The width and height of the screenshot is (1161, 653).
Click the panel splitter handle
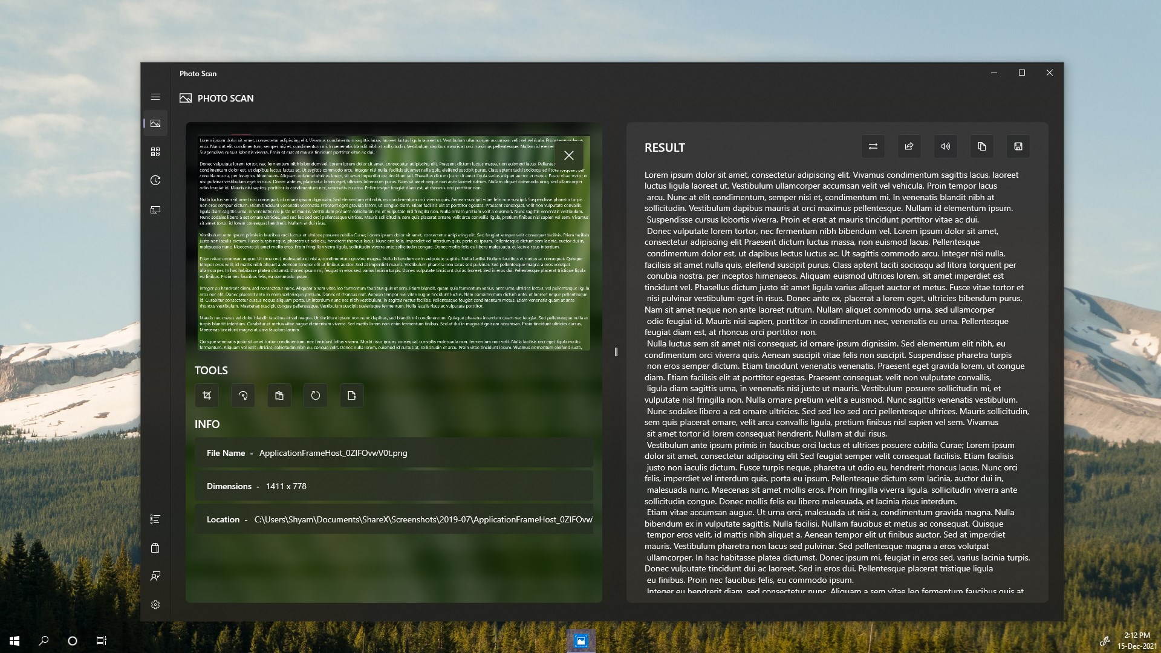(x=616, y=352)
